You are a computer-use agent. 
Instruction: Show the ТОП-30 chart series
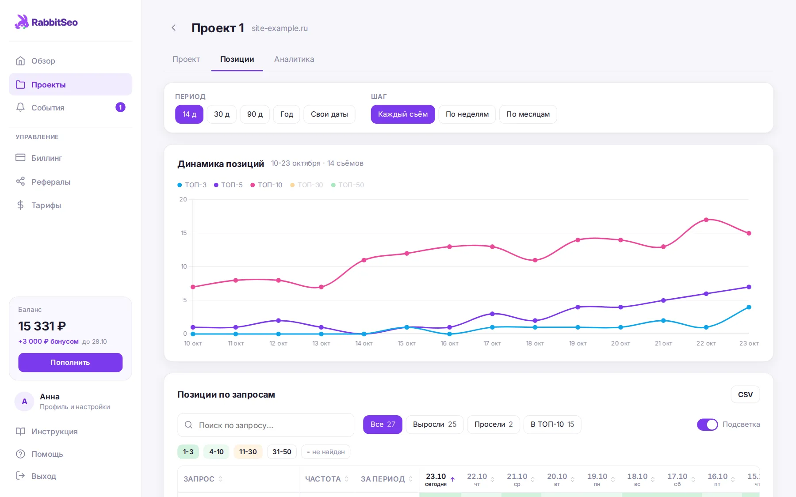coord(306,185)
